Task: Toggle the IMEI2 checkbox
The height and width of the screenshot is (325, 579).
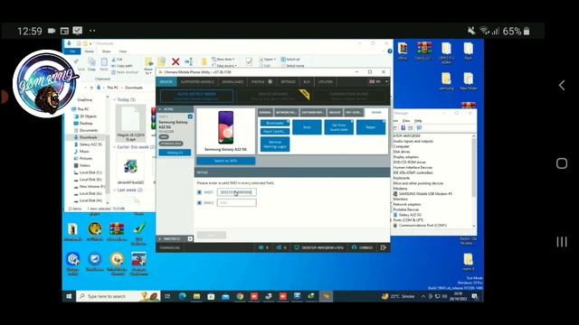Action: (199, 202)
